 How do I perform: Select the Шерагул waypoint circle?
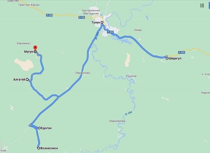167,58
